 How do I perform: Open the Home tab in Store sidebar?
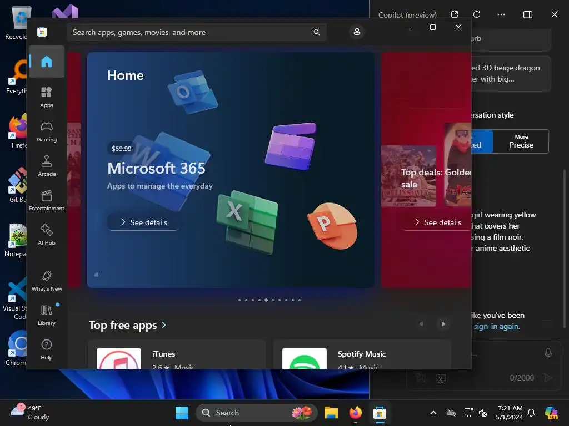(x=47, y=62)
